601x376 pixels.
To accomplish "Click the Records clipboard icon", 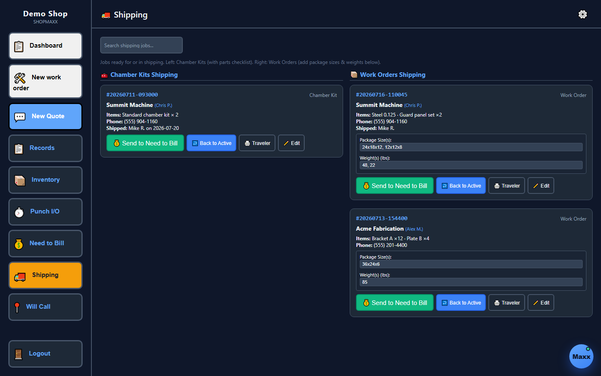I will [x=19, y=149].
